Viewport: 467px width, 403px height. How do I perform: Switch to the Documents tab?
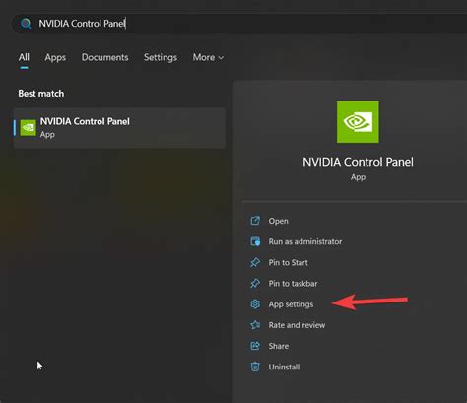104,57
